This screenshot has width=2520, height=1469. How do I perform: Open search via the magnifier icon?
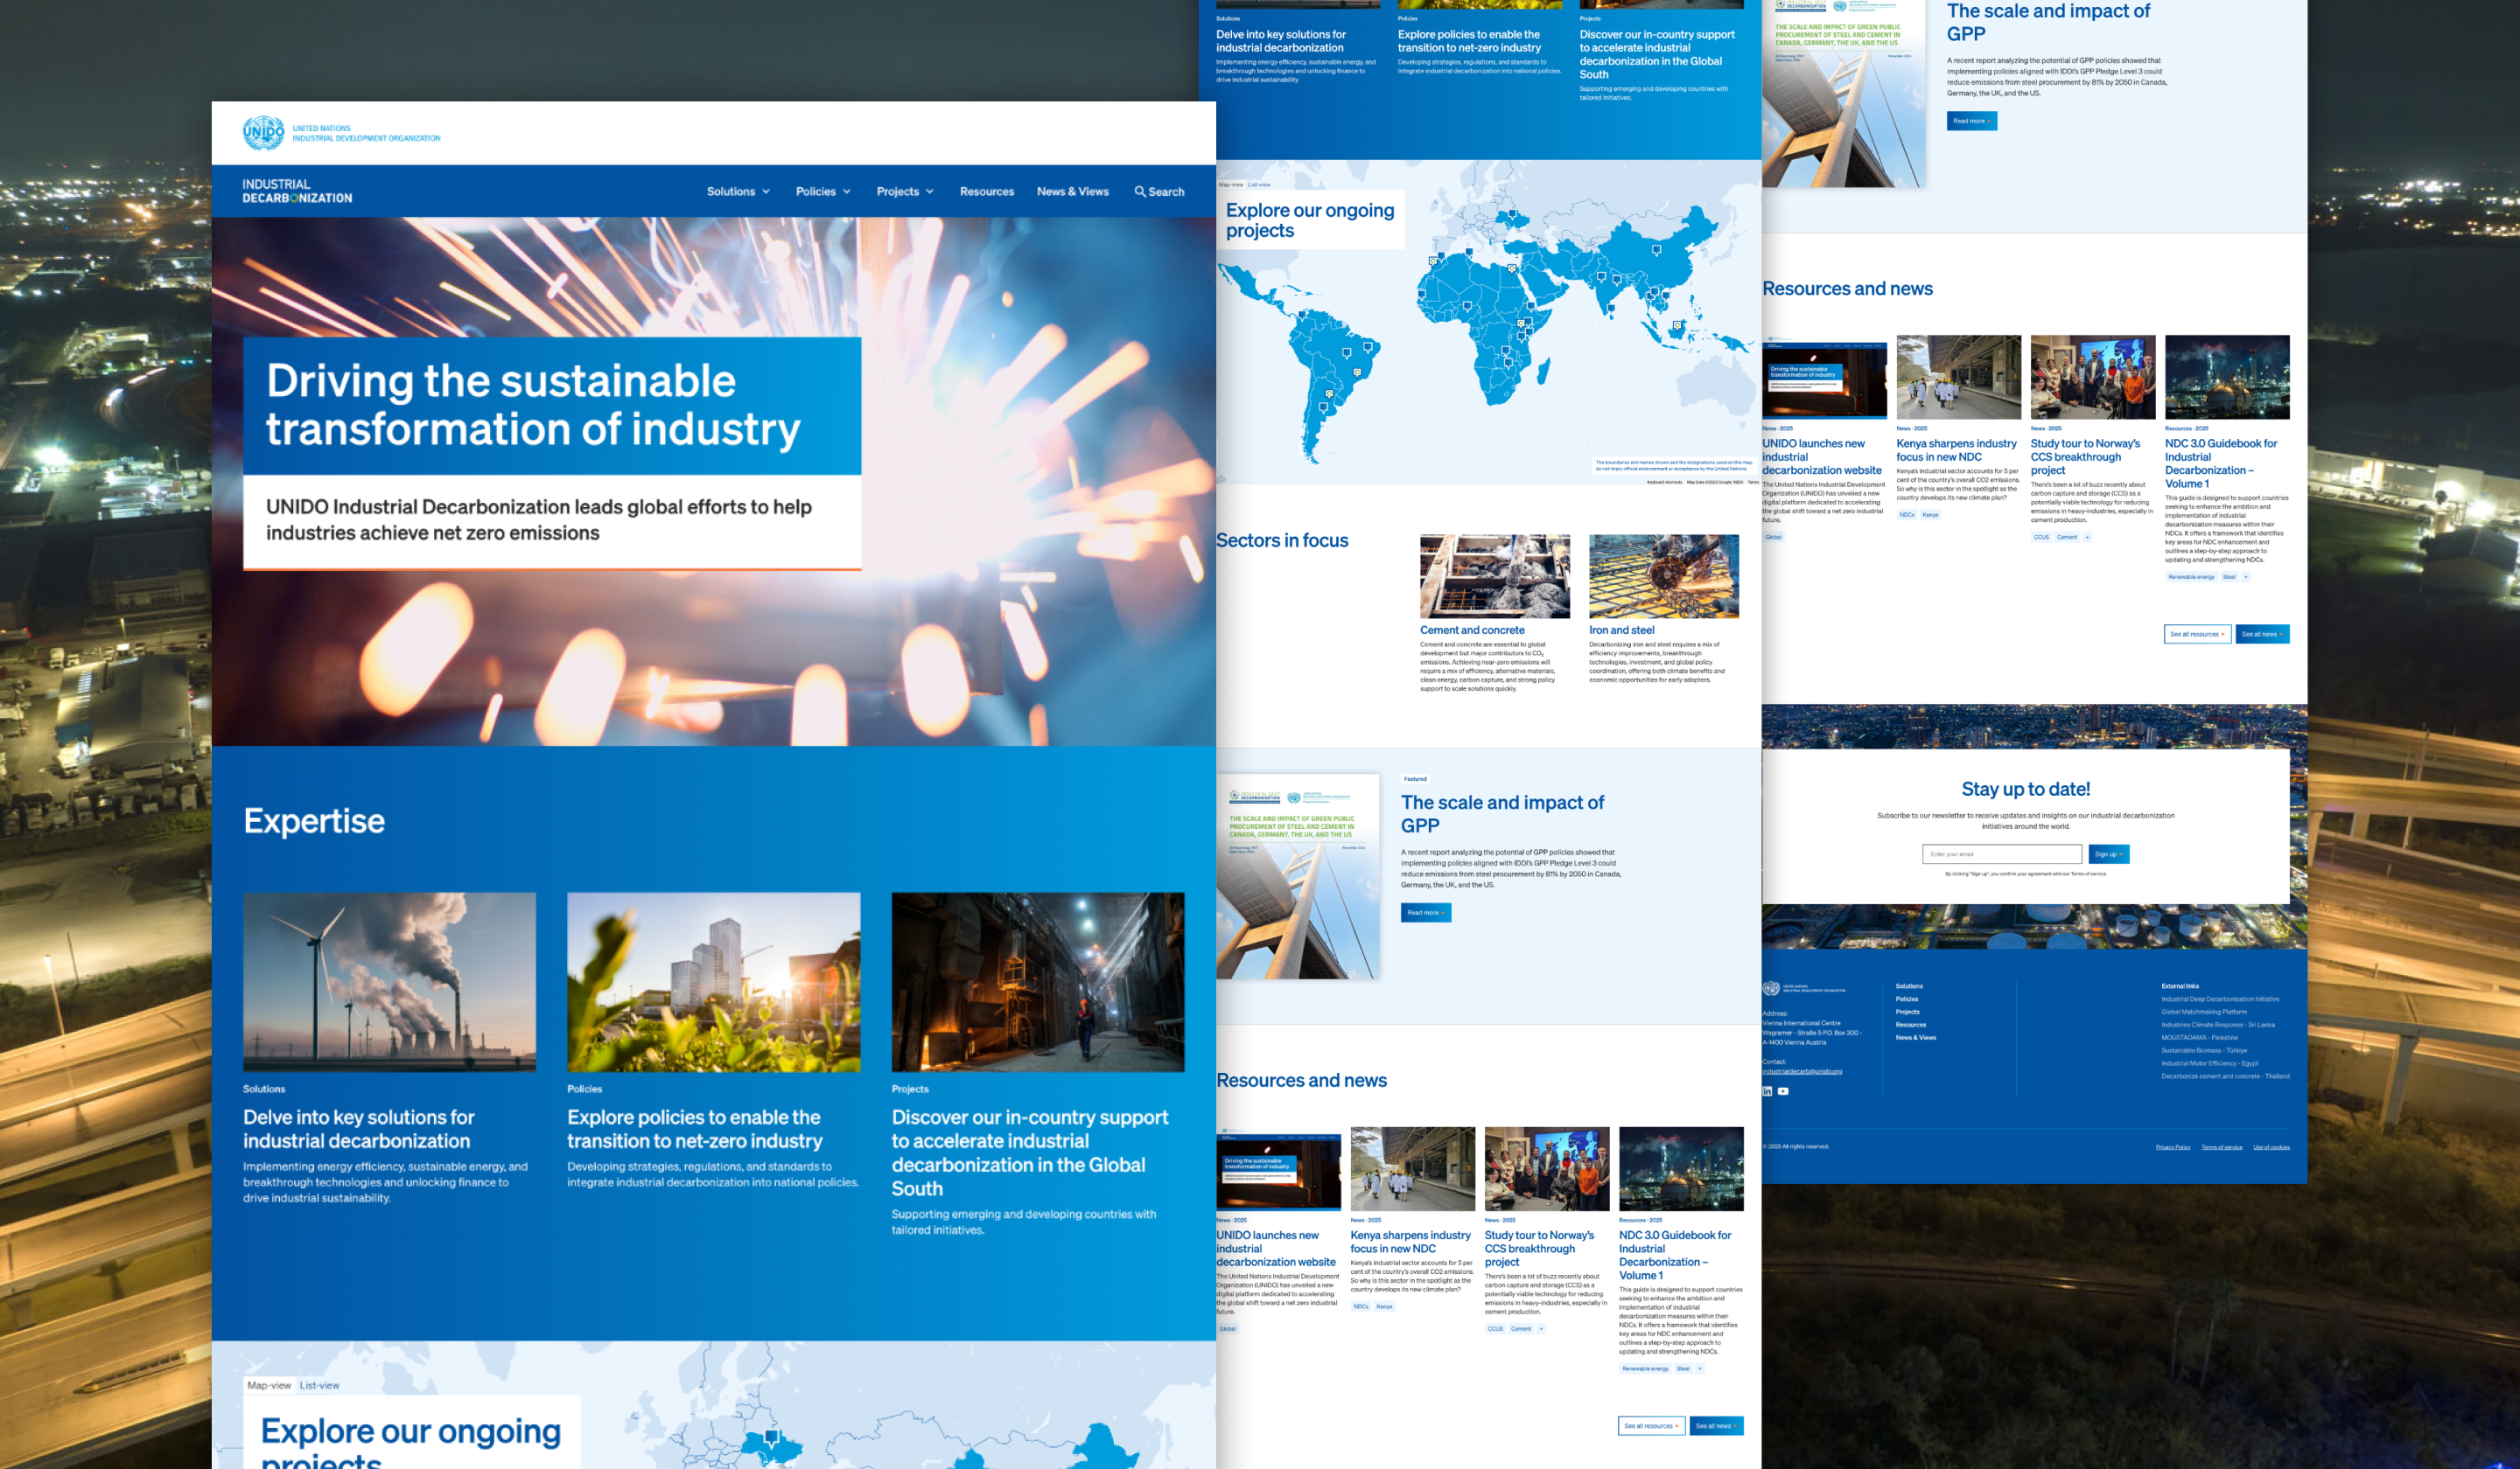click(1158, 191)
